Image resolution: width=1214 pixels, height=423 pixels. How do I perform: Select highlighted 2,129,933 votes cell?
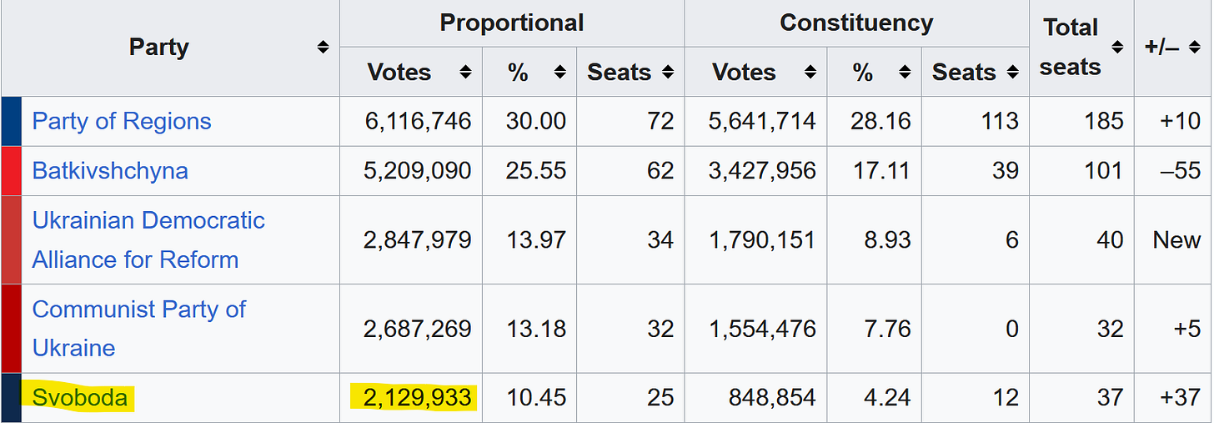tap(411, 397)
